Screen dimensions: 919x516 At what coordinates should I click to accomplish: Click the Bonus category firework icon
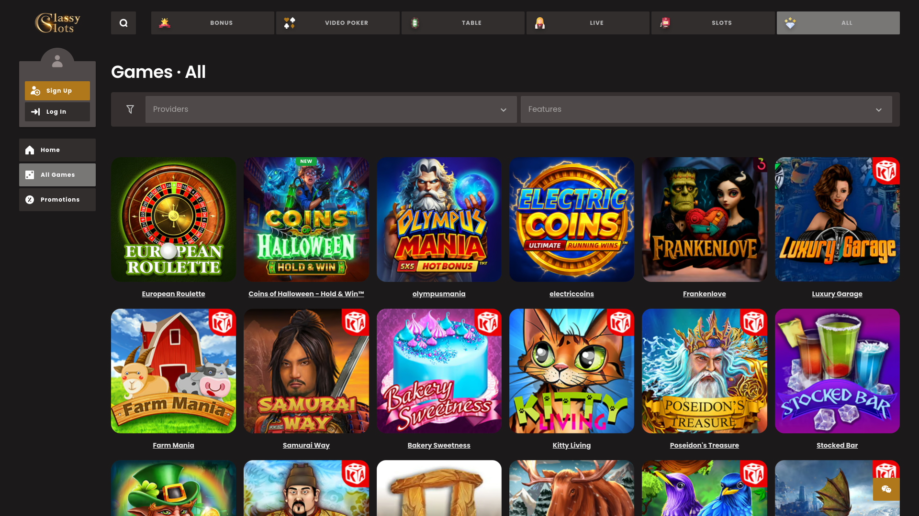[x=165, y=22]
